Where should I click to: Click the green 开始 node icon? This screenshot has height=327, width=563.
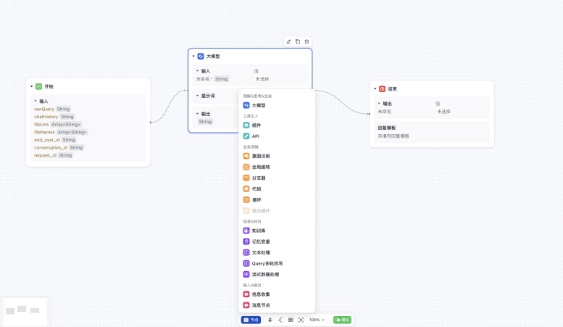pos(38,86)
